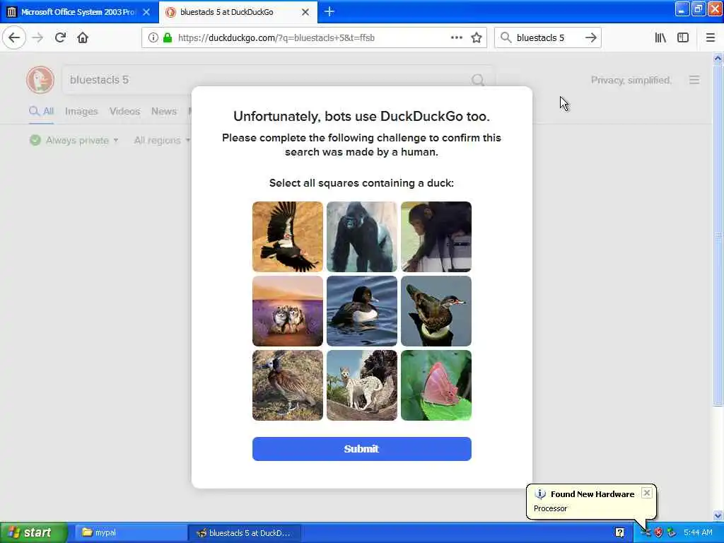
Task: Activate bluestacks 5 at DuckD... taskbar item
Action: pos(245,532)
